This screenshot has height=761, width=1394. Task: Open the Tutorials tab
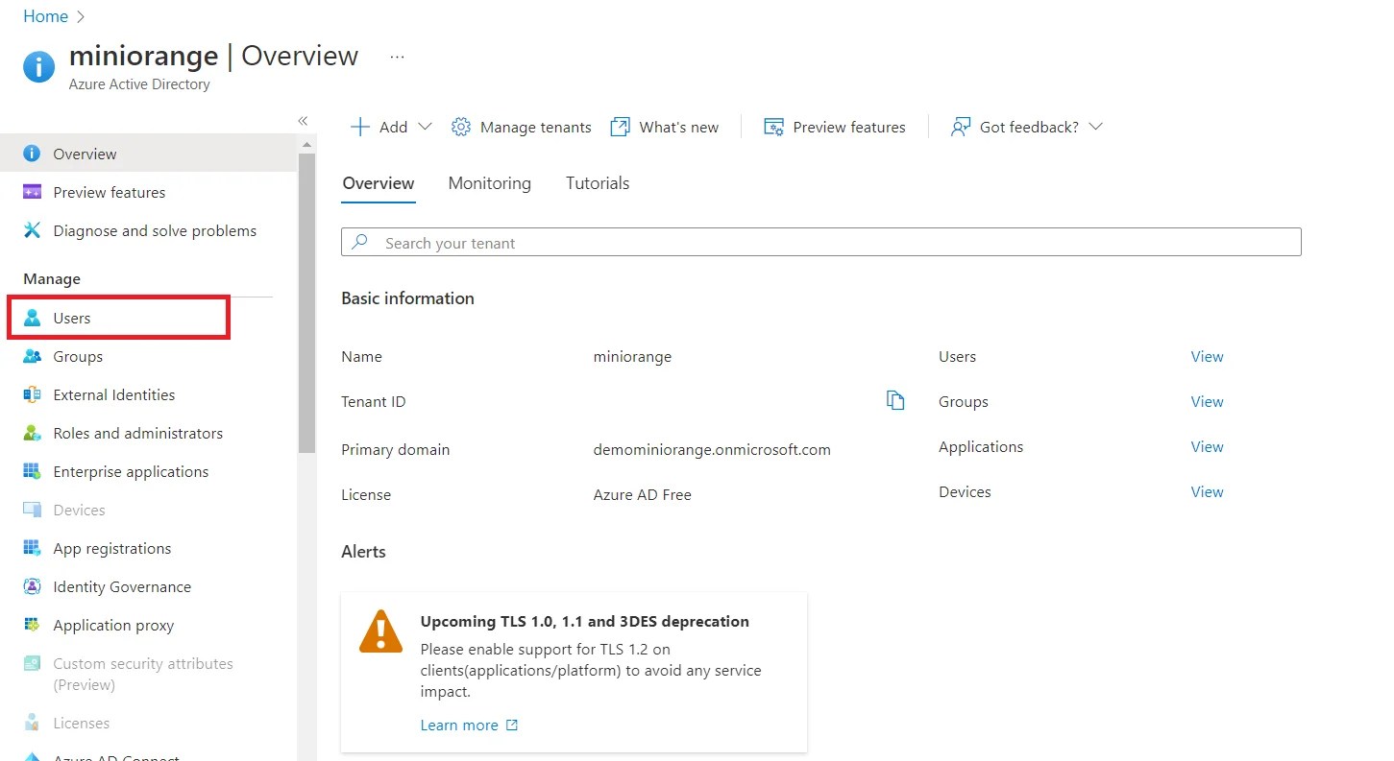[x=597, y=182]
